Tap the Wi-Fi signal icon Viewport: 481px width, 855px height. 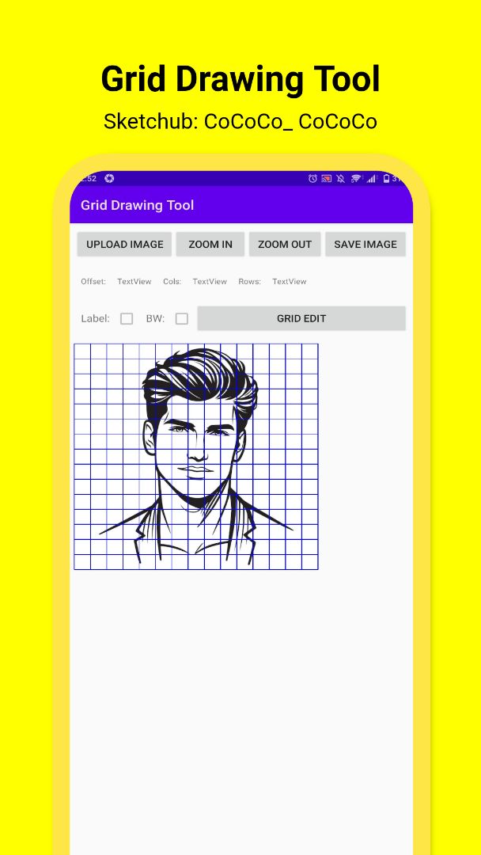(356, 179)
